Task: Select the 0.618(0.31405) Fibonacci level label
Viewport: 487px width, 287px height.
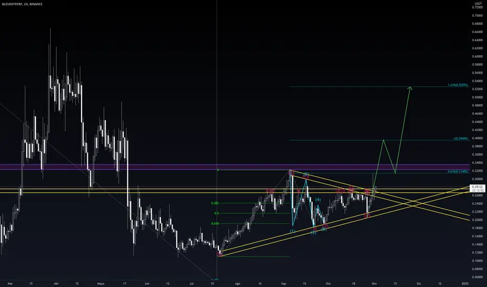Action: 458,172
